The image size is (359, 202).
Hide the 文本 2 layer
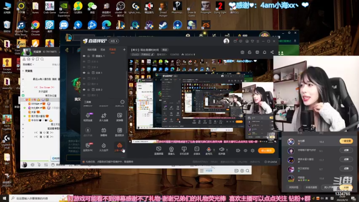tap(84, 89)
